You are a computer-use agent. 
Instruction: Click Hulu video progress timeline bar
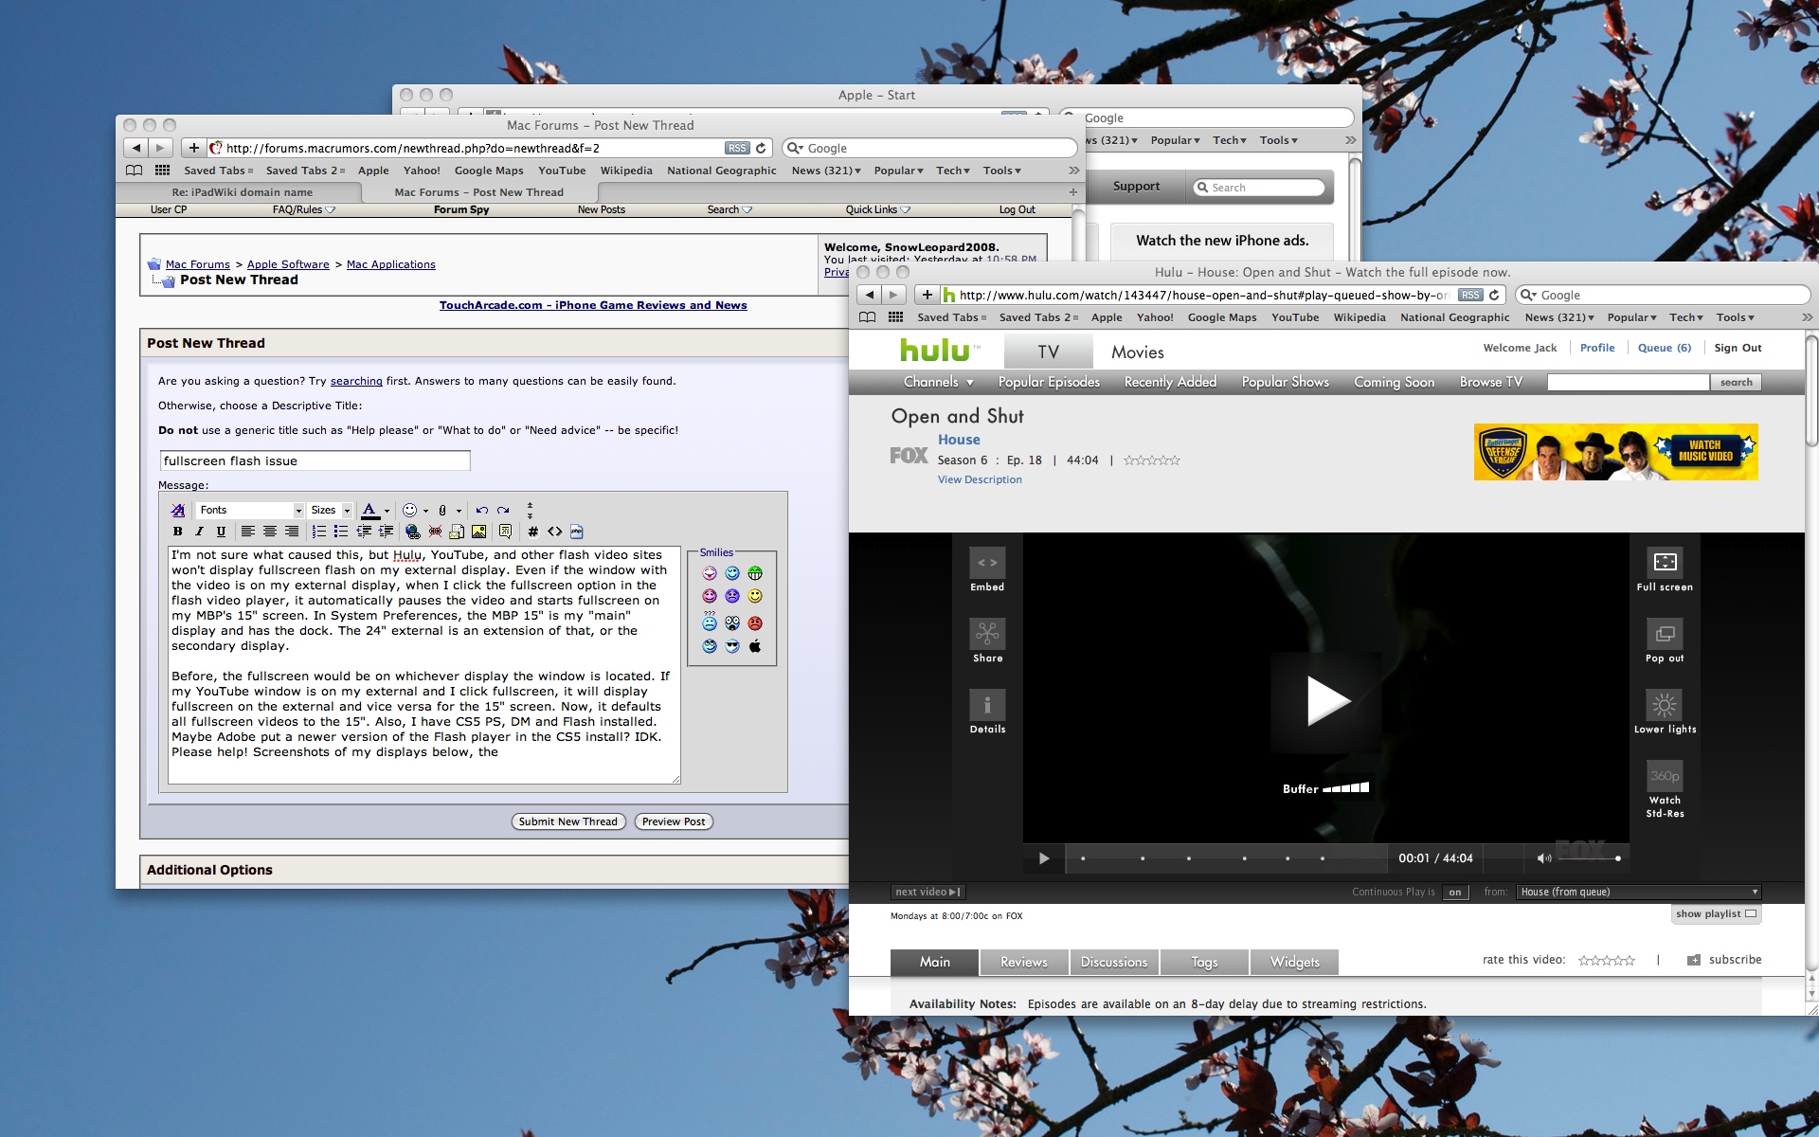point(1226,857)
